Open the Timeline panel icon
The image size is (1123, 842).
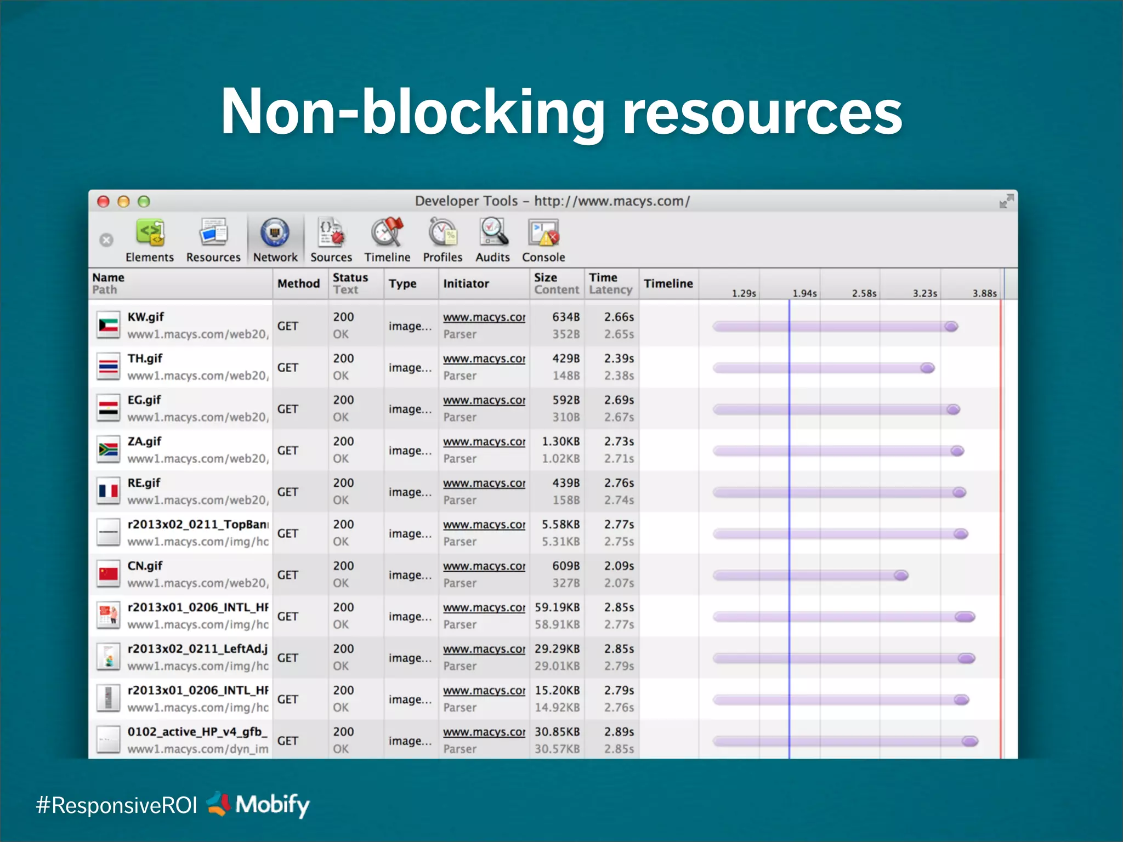point(388,241)
